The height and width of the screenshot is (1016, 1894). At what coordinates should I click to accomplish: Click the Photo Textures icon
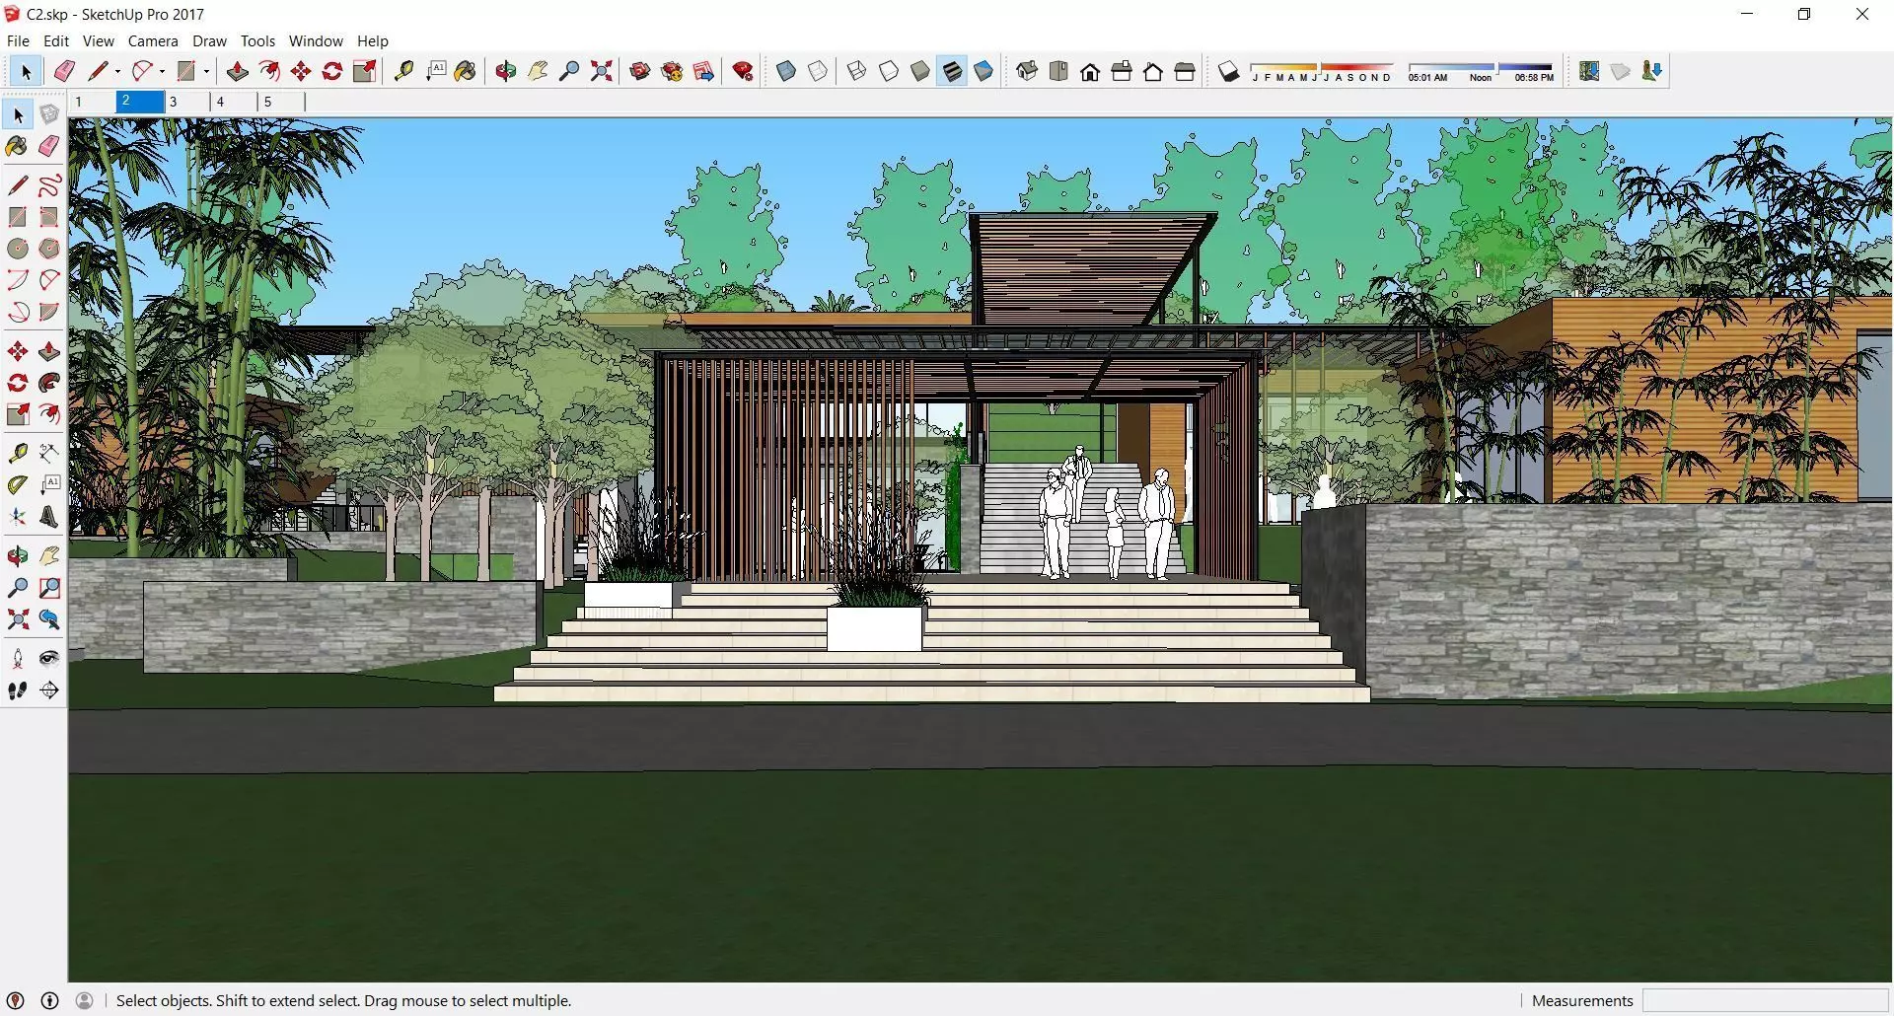(1652, 71)
